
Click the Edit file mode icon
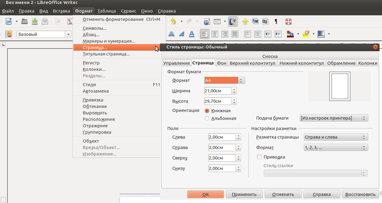(58, 21)
